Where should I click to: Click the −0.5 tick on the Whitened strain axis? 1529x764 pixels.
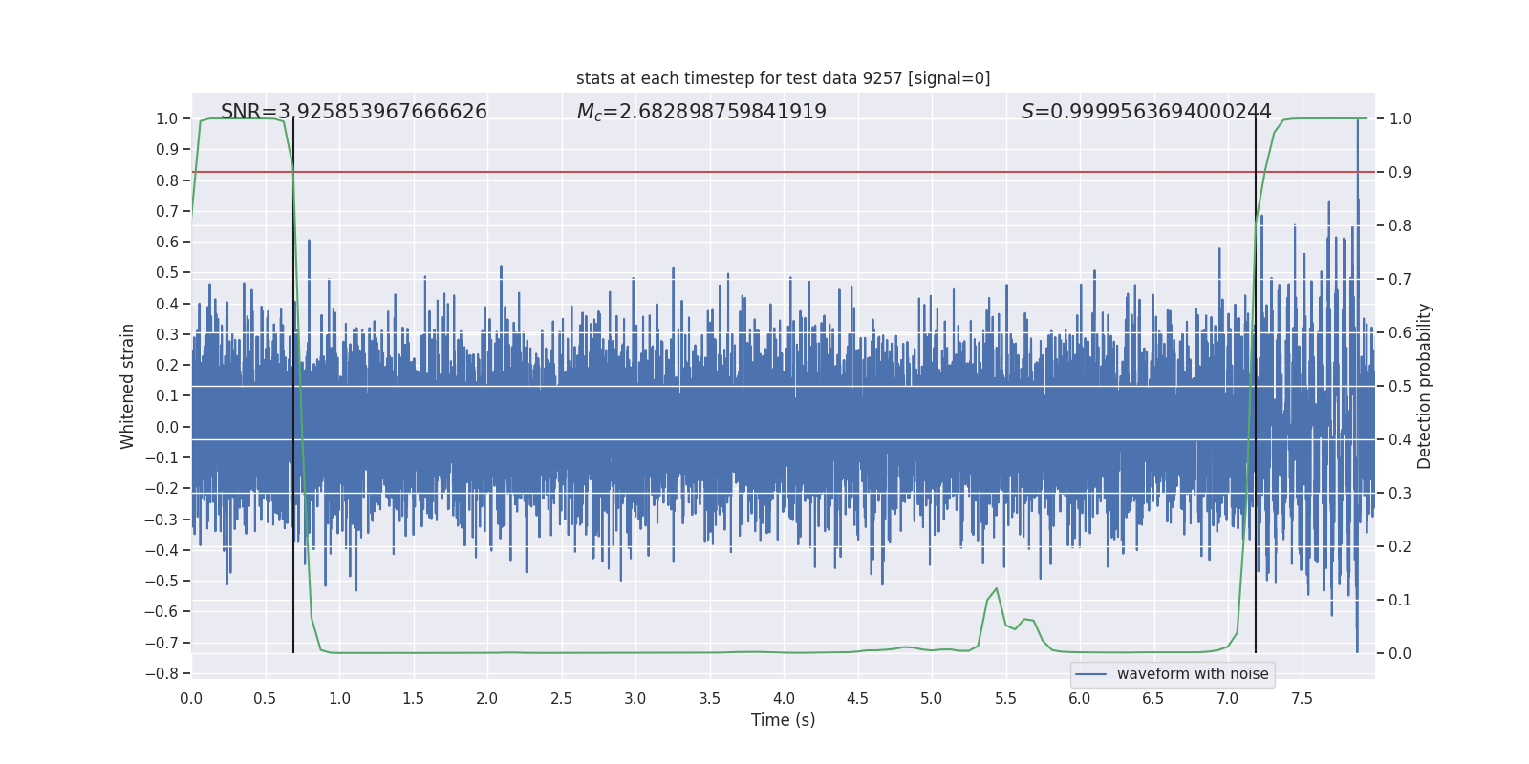click(162, 582)
